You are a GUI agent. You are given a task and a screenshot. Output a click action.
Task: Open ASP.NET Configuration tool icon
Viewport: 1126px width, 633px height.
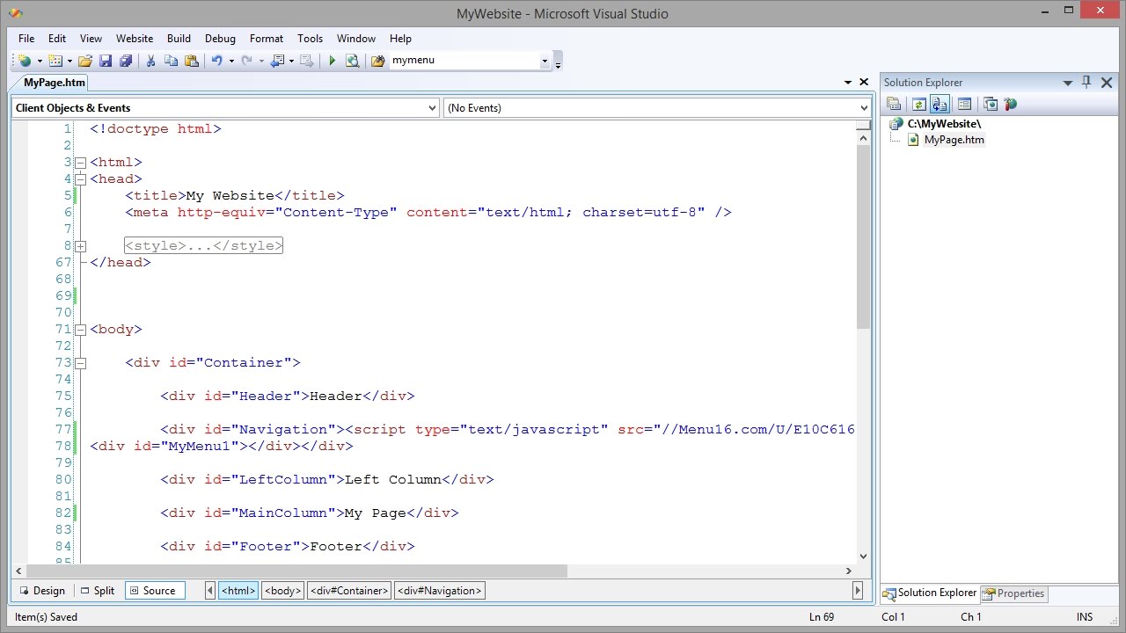click(1010, 104)
